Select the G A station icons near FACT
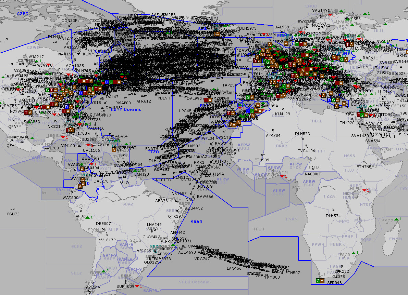The height and width of the screenshot is (295, 408). tap(320, 281)
